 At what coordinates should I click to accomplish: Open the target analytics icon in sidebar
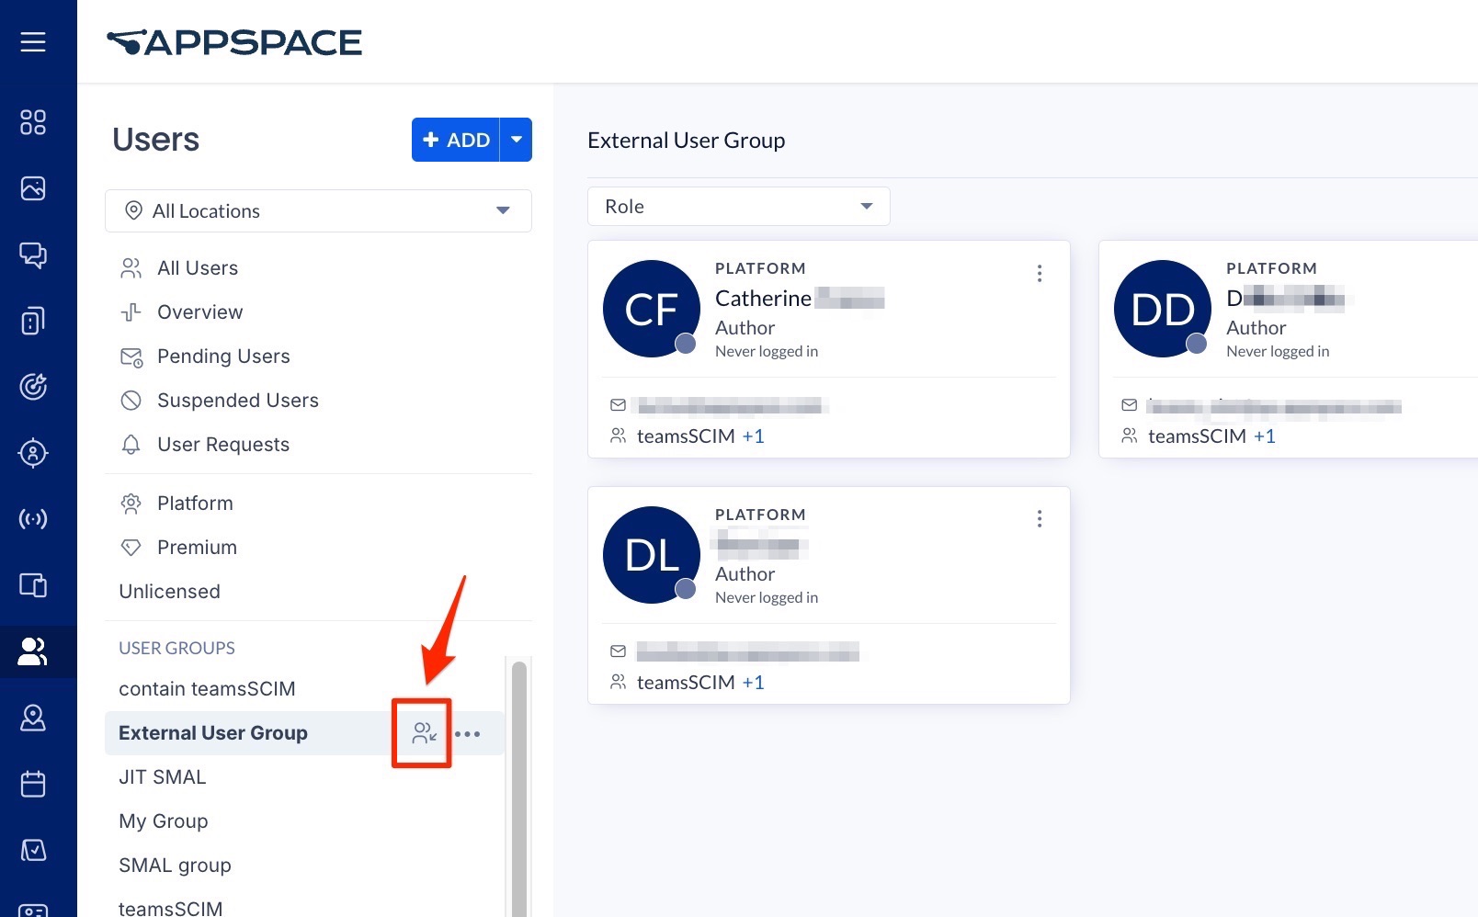[33, 387]
